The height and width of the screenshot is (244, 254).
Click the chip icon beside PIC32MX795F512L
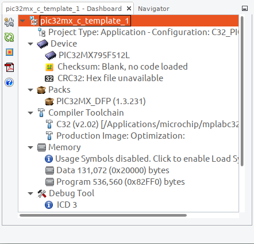coord(51,55)
